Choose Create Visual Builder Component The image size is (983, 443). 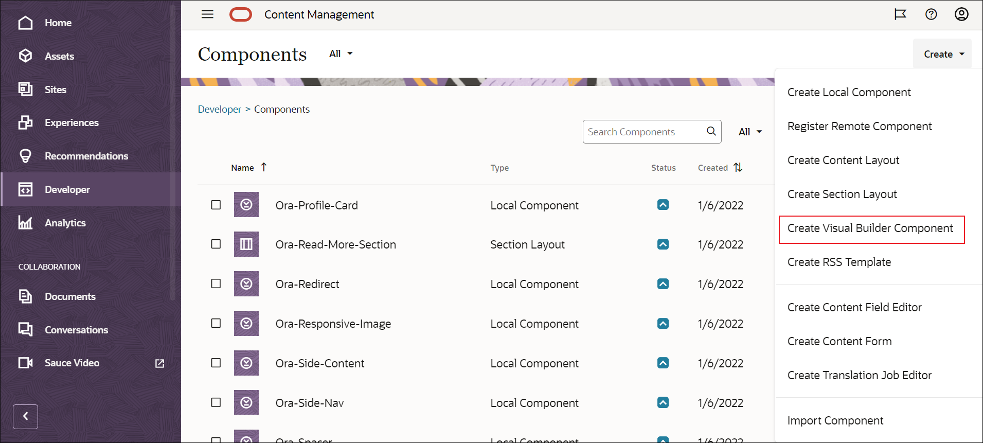coord(870,228)
